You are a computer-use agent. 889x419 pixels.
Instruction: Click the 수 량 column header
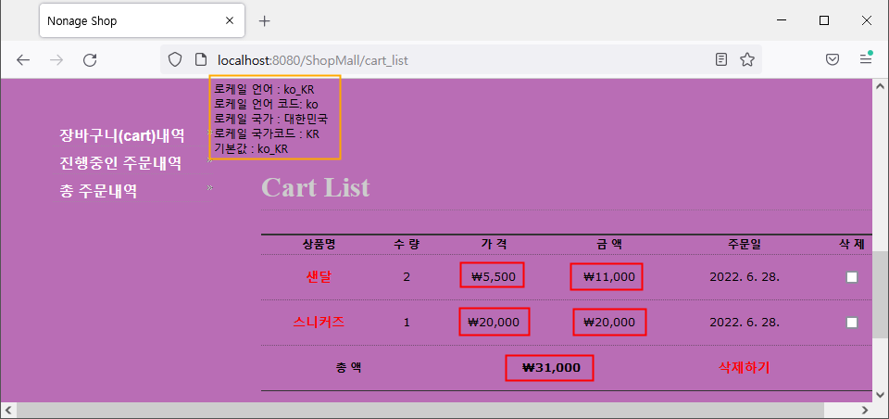[x=407, y=245]
